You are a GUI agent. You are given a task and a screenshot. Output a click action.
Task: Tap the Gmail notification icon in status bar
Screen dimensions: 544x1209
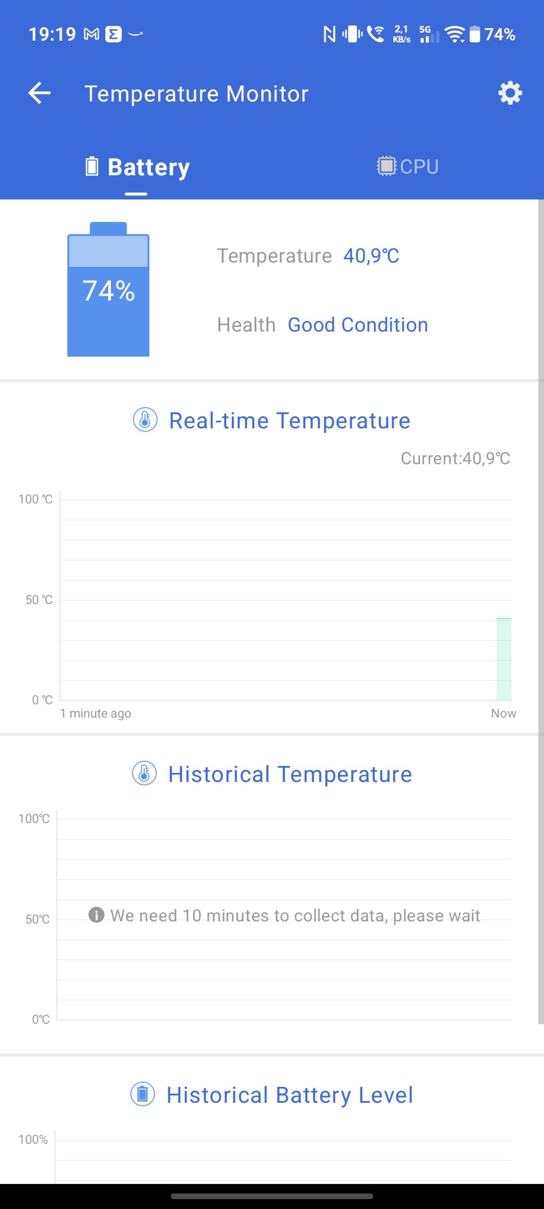pos(92,34)
